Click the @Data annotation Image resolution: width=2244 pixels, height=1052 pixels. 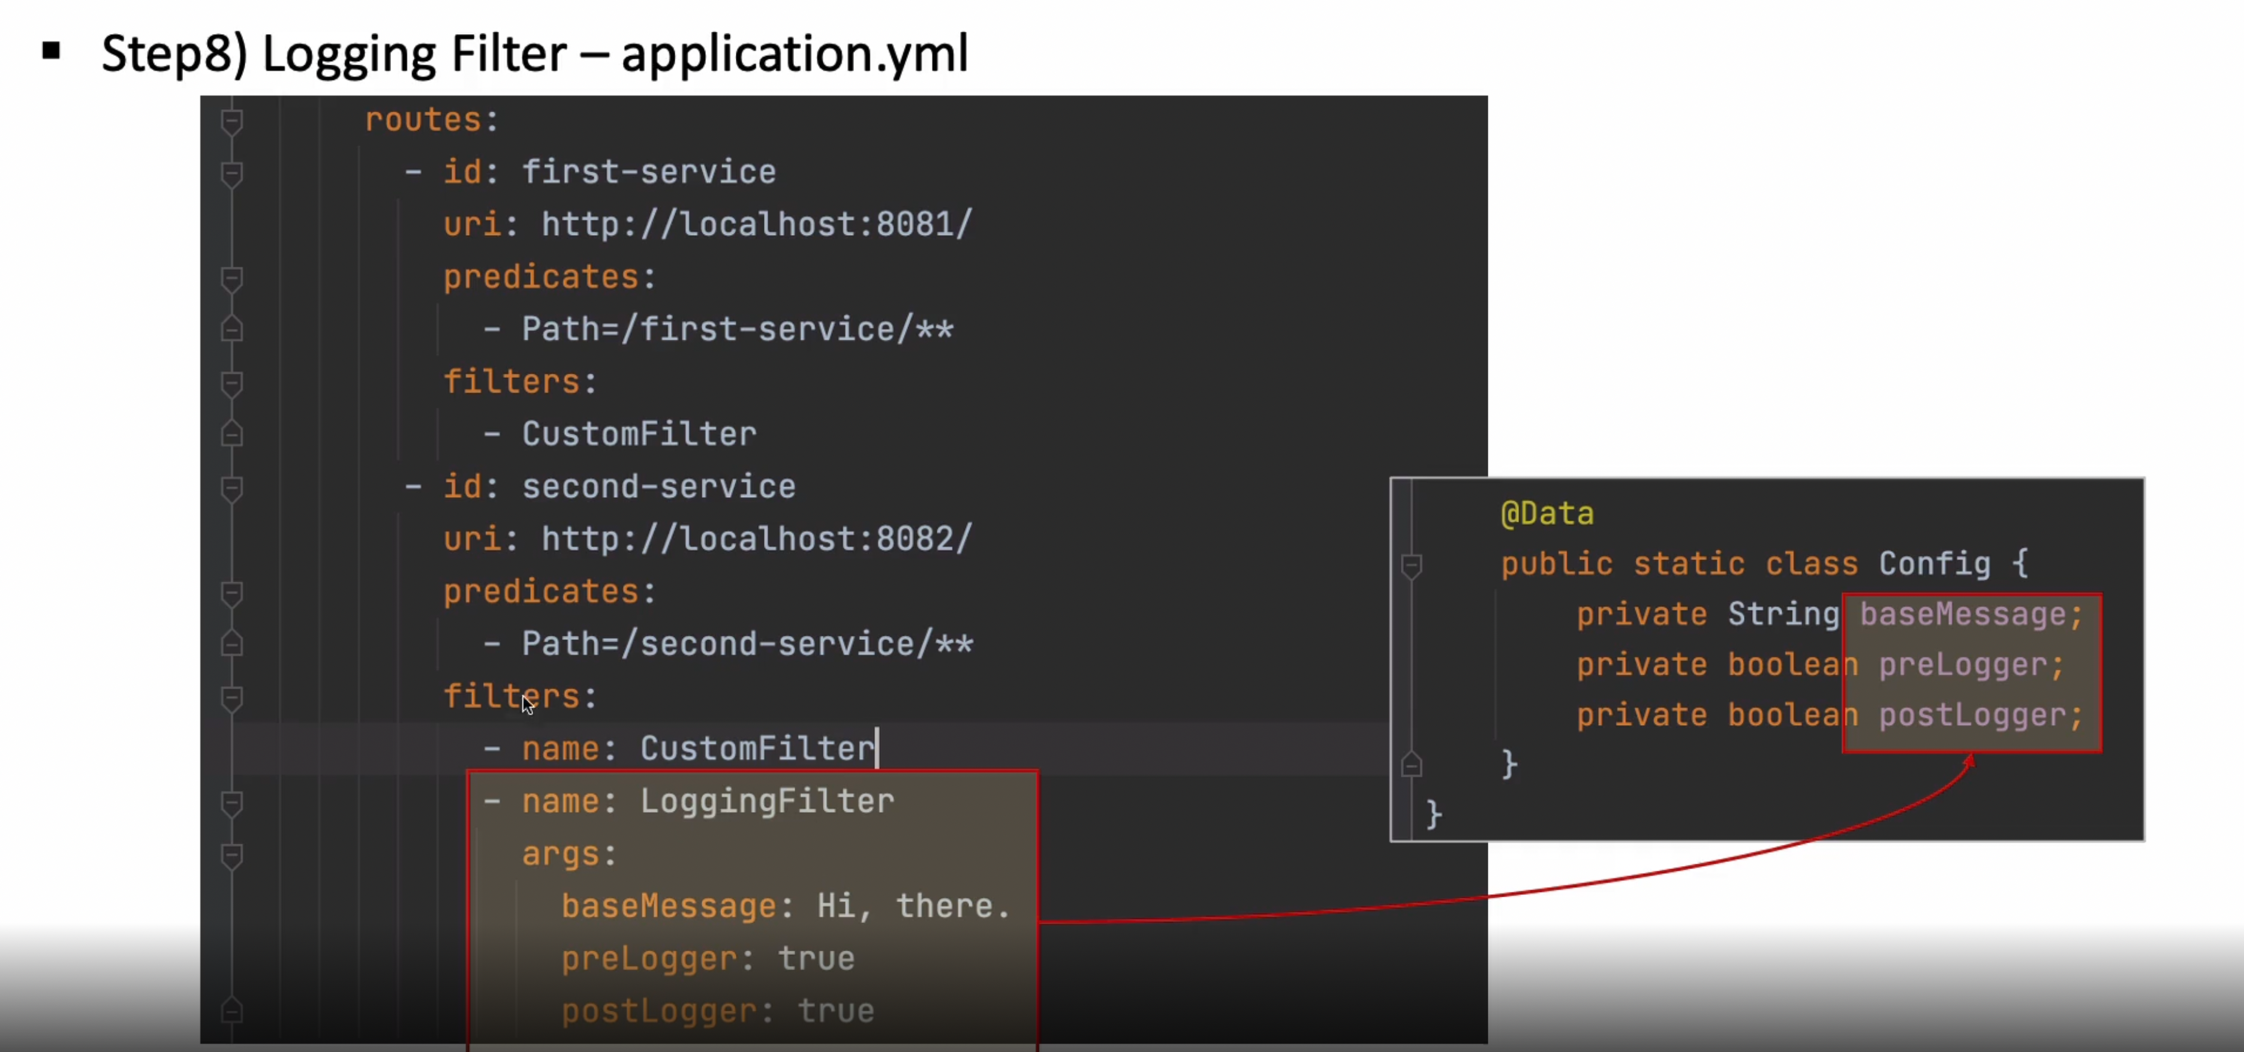coord(1547,513)
